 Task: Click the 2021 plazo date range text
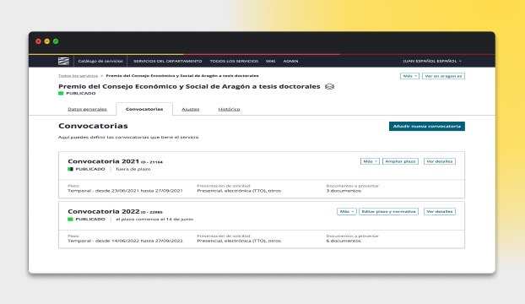pyautogui.click(x=125, y=191)
